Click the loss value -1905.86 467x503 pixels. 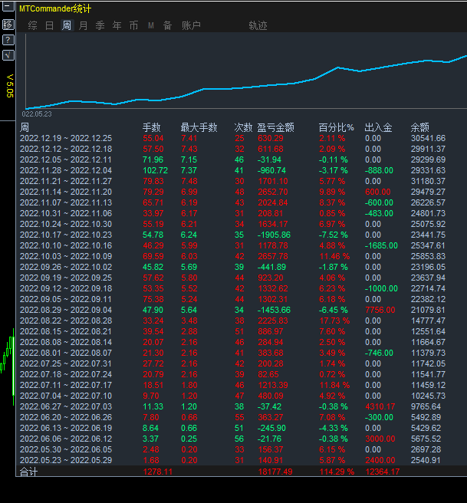tap(274, 235)
